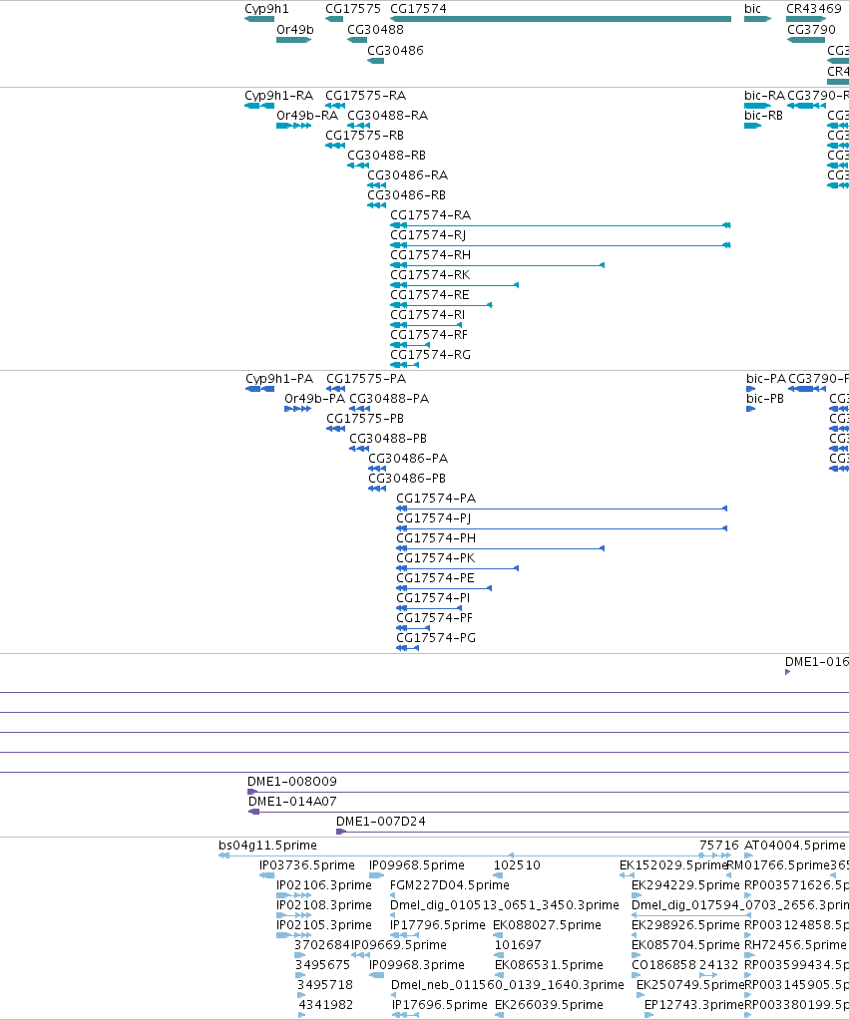Select the CG17574-RI transcript label
Viewport: 849px width, 1020px height.
427,315
